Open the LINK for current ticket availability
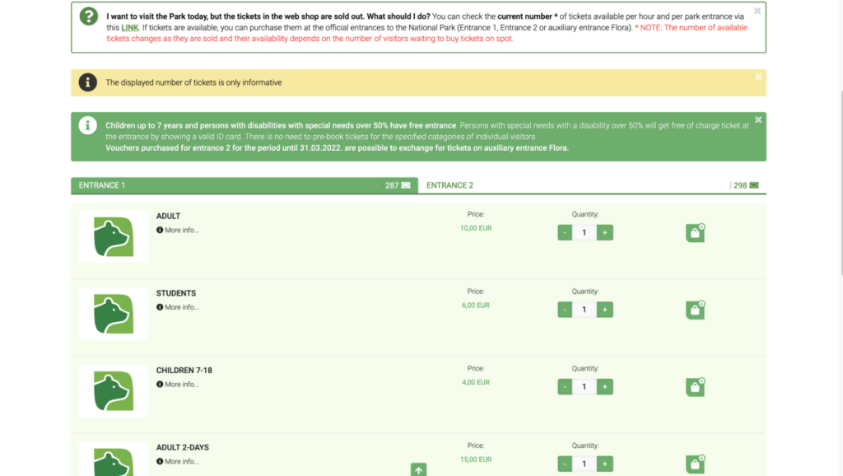 tap(130, 27)
